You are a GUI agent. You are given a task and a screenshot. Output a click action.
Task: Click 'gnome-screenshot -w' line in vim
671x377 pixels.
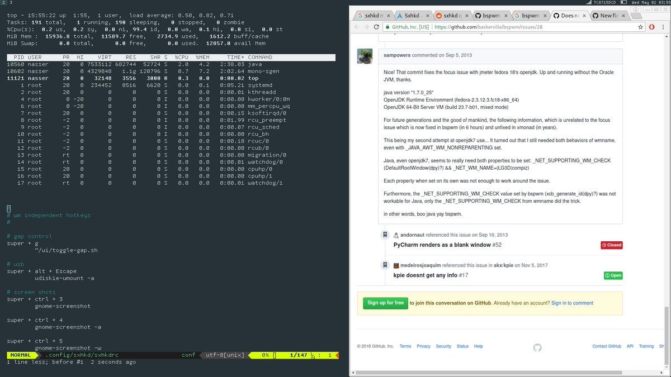(x=68, y=348)
